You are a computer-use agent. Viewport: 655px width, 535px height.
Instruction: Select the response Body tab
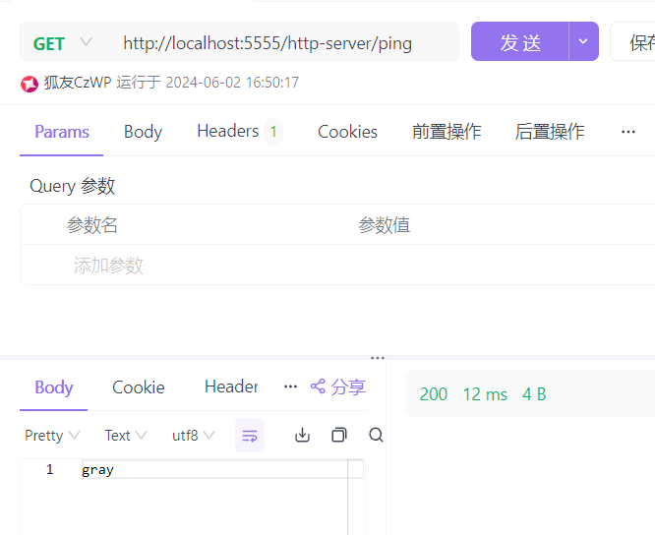coord(54,387)
